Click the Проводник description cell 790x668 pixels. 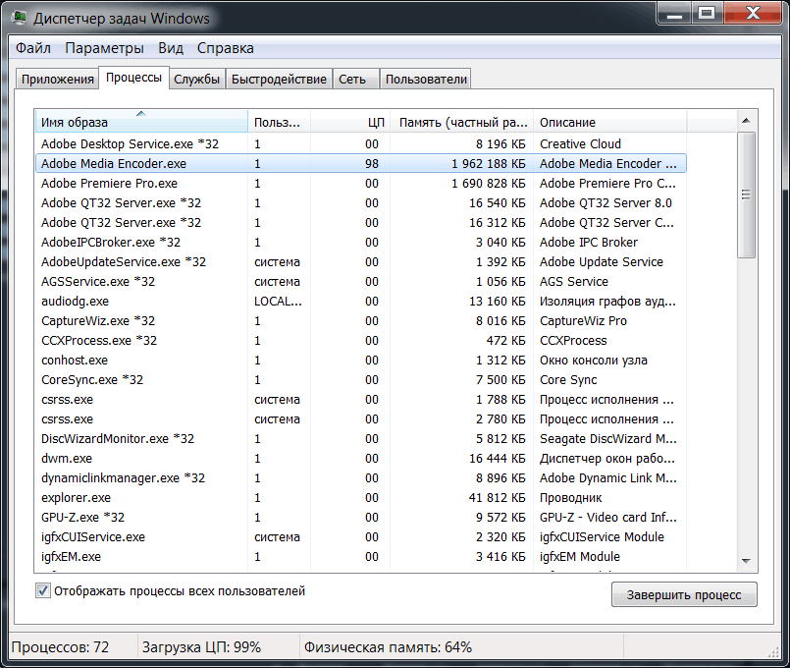(x=571, y=498)
